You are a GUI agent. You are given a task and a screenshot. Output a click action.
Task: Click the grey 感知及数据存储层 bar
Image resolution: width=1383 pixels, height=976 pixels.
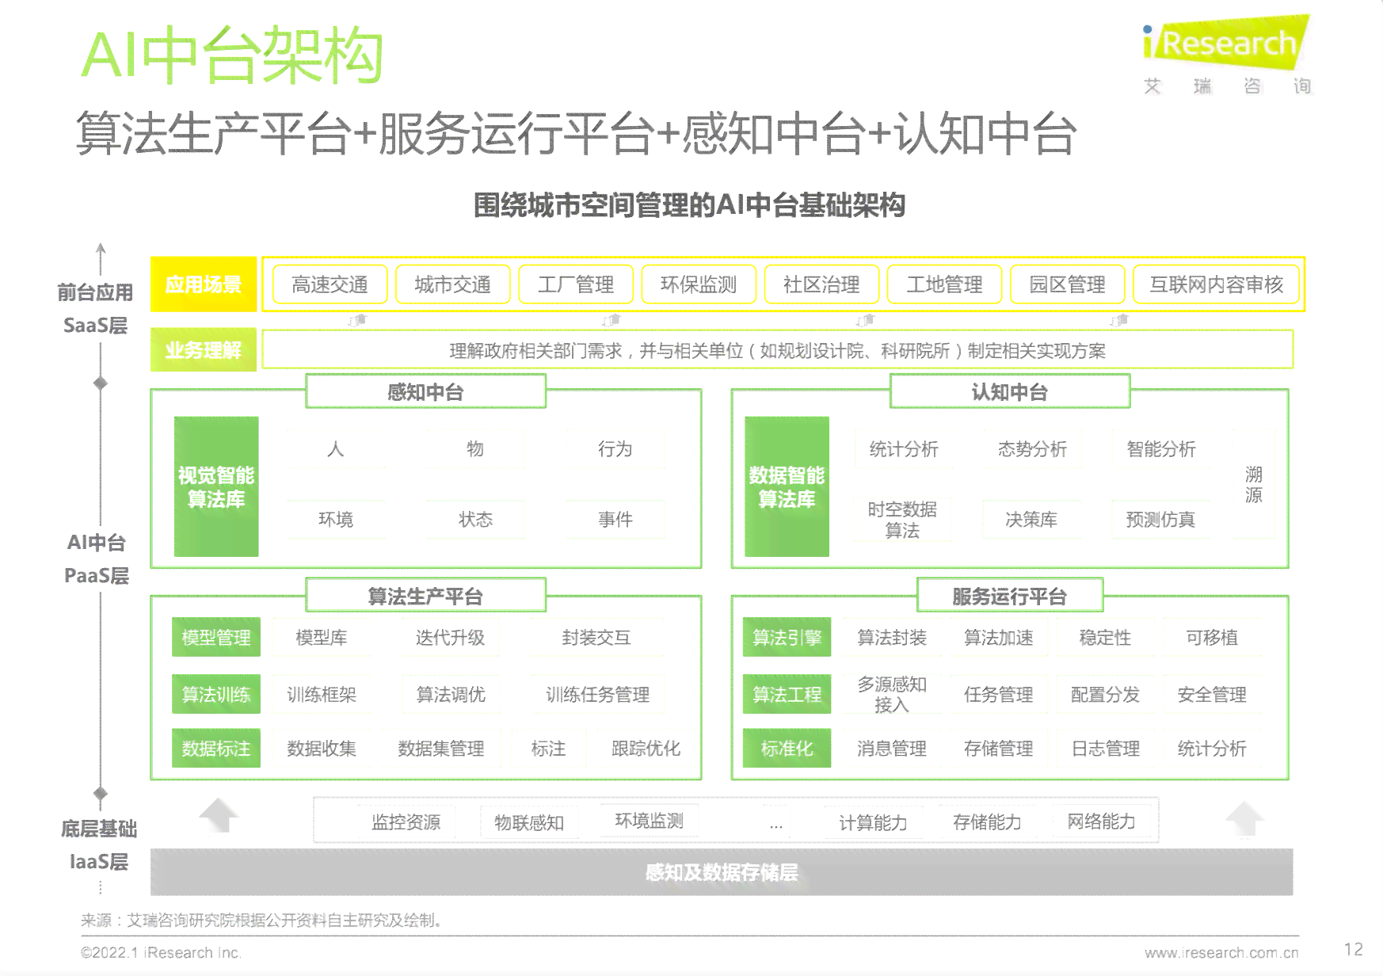click(722, 872)
